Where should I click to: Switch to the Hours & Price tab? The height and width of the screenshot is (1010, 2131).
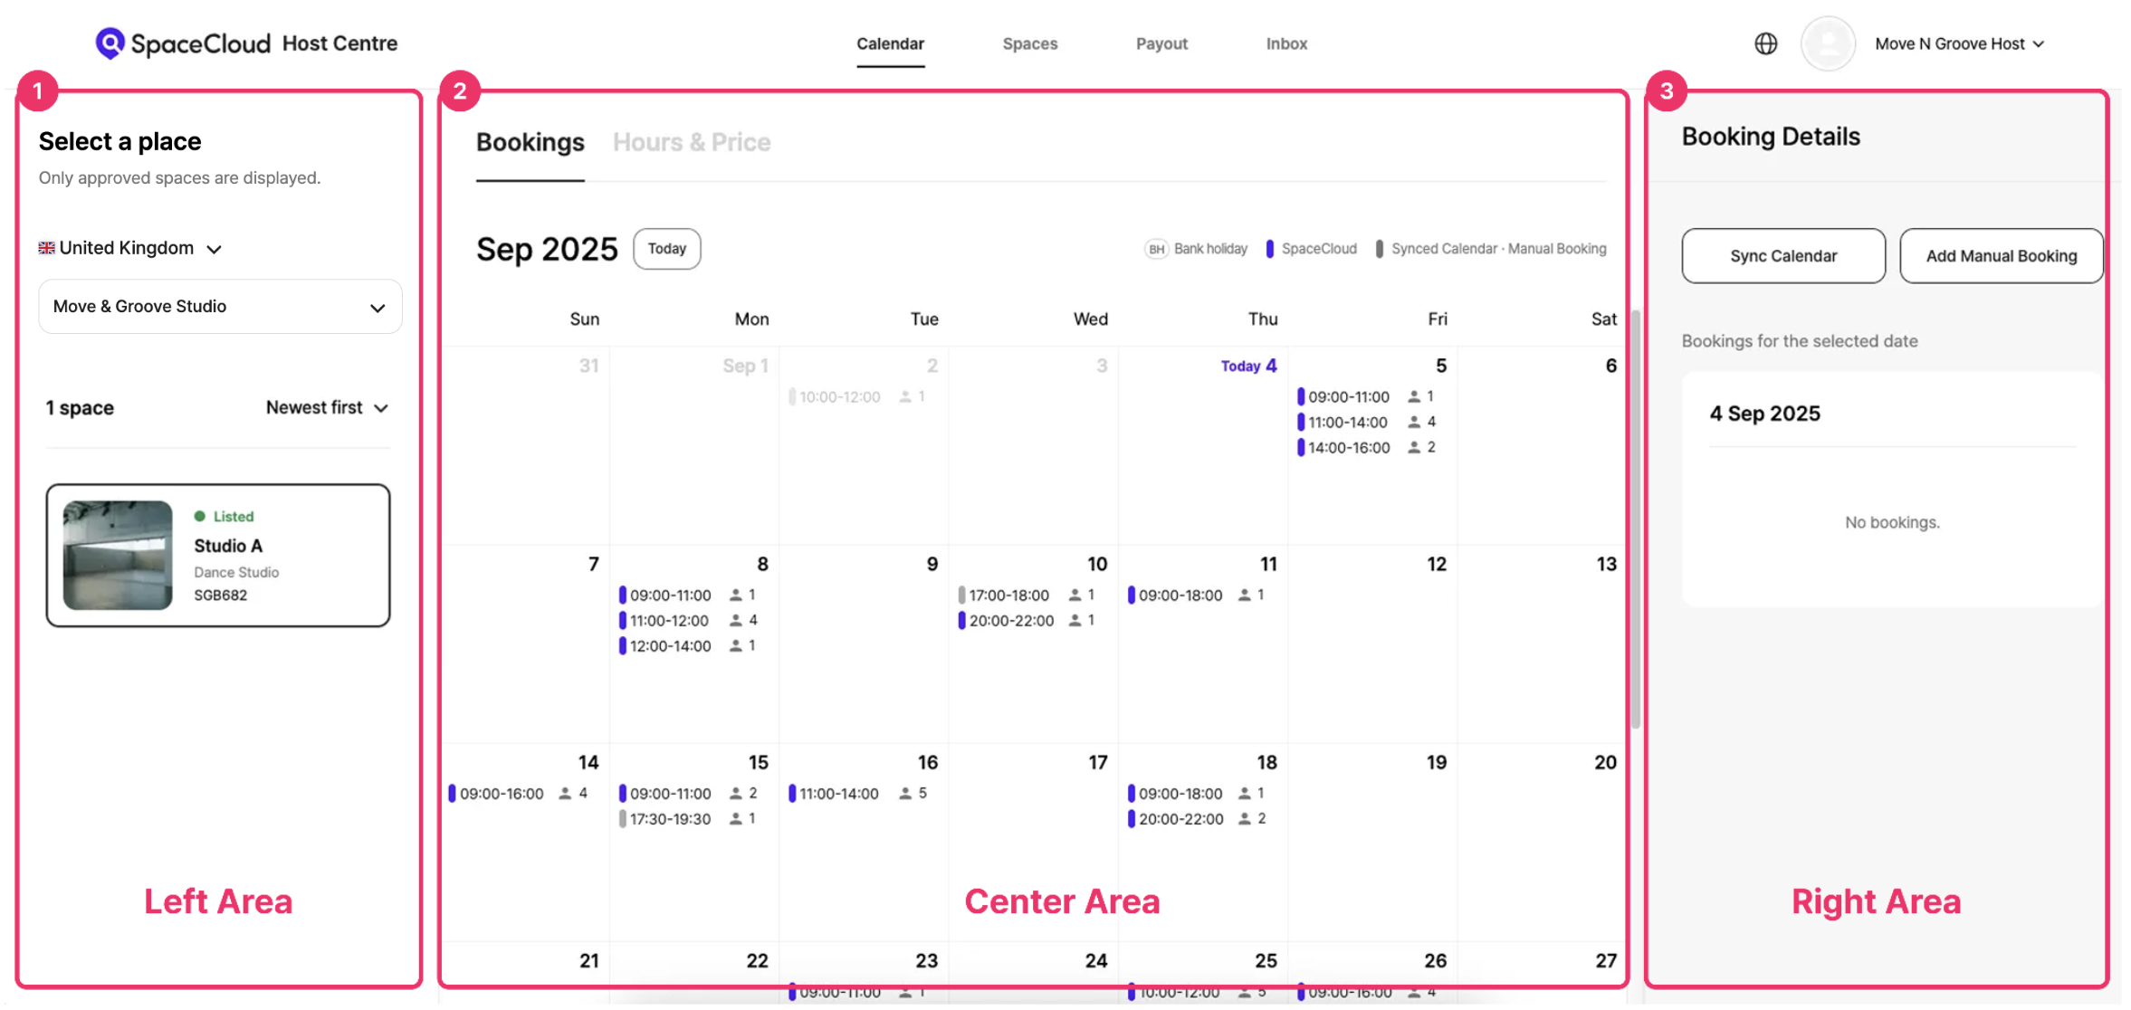coord(691,142)
